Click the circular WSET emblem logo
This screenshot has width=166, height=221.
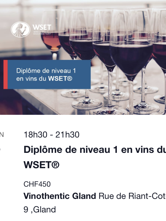pyautogui.click(x=21, y=29)
